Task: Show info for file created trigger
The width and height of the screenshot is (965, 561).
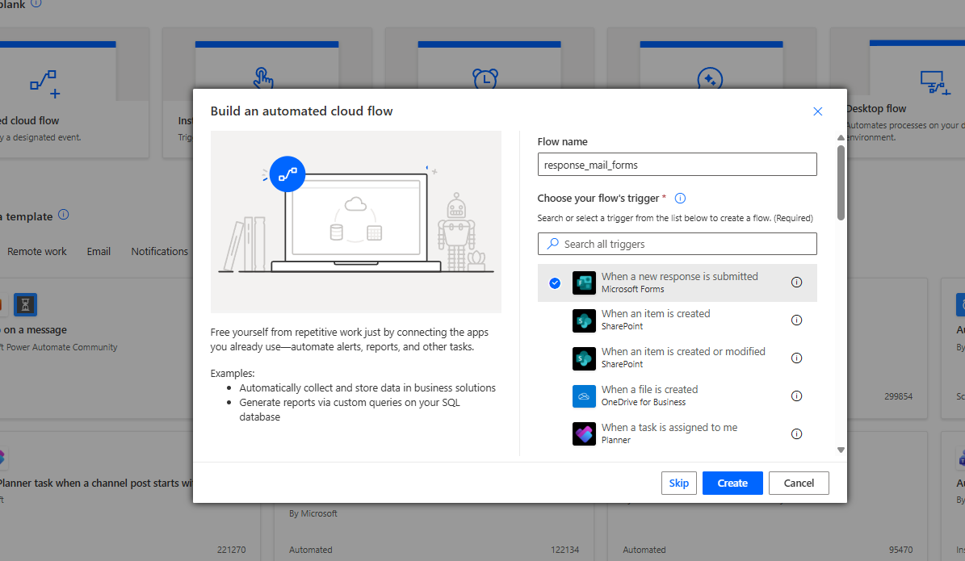Action: [x=796, y=396]
